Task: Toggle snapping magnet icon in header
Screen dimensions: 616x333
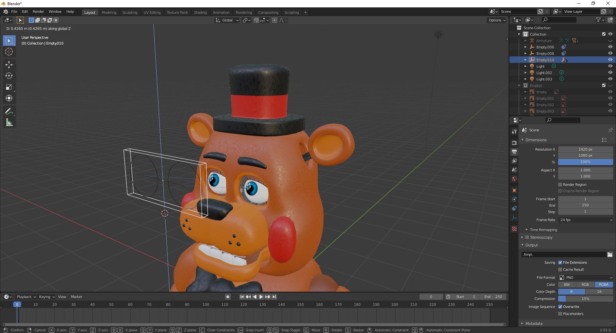Action: [x=256, y=20]
